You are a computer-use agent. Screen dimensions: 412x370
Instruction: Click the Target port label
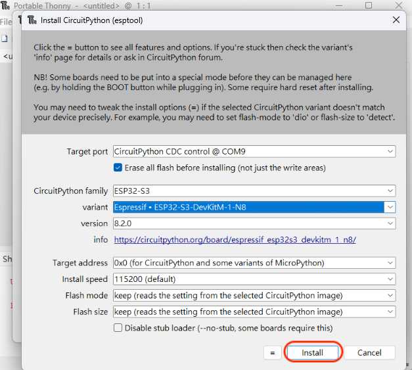87,152
